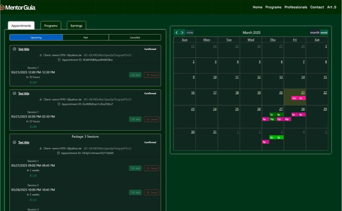Screen dimensions: 342x211
Task: Click the 'In 10 hours' text
Action: [x=33, y=77]
